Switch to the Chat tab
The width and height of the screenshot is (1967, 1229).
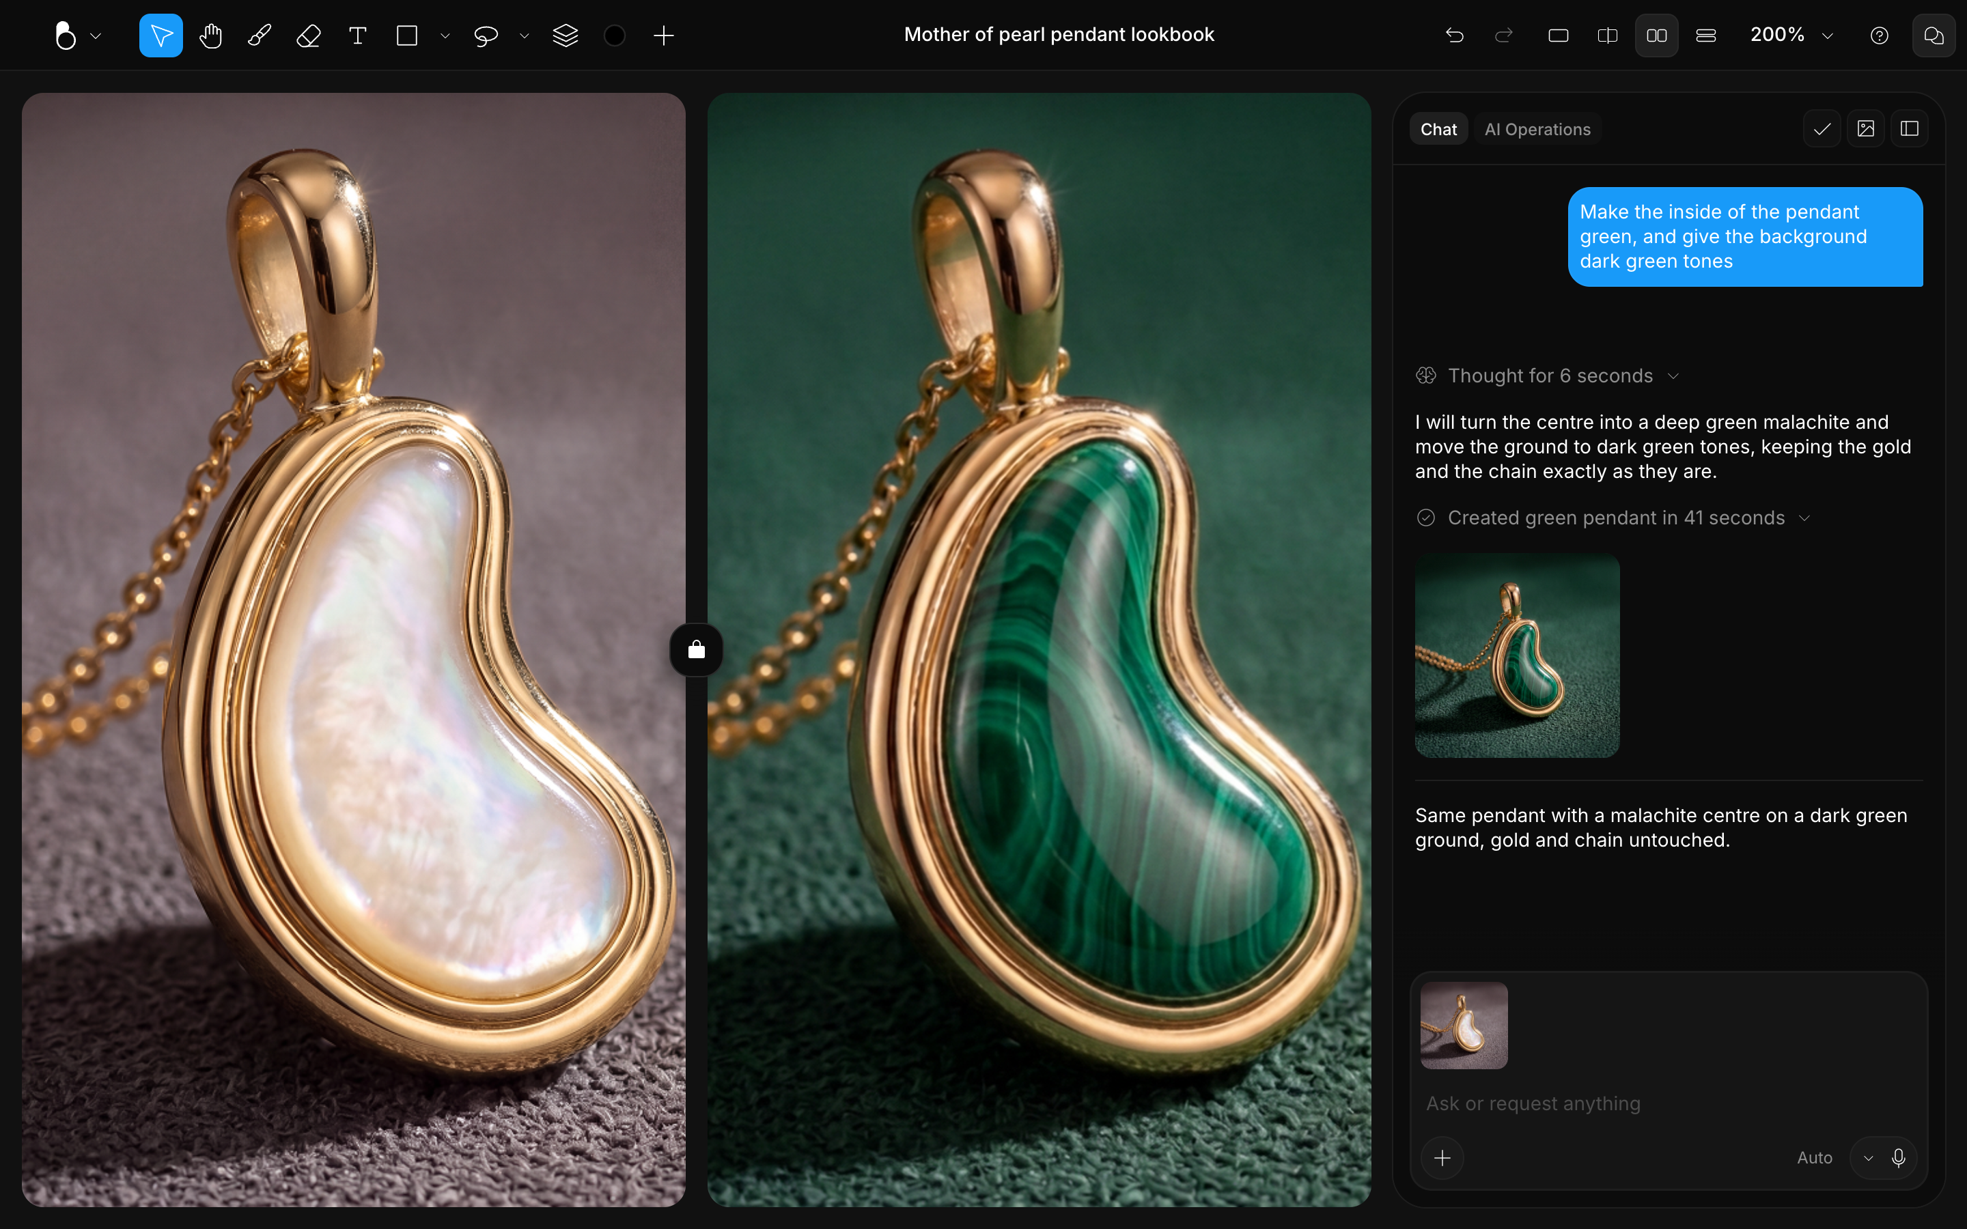click(1438, 129)
